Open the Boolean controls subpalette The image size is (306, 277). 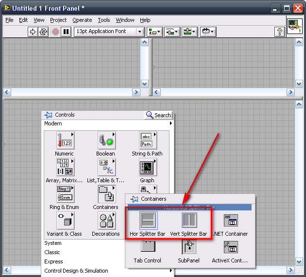click(x=105, y=141)
